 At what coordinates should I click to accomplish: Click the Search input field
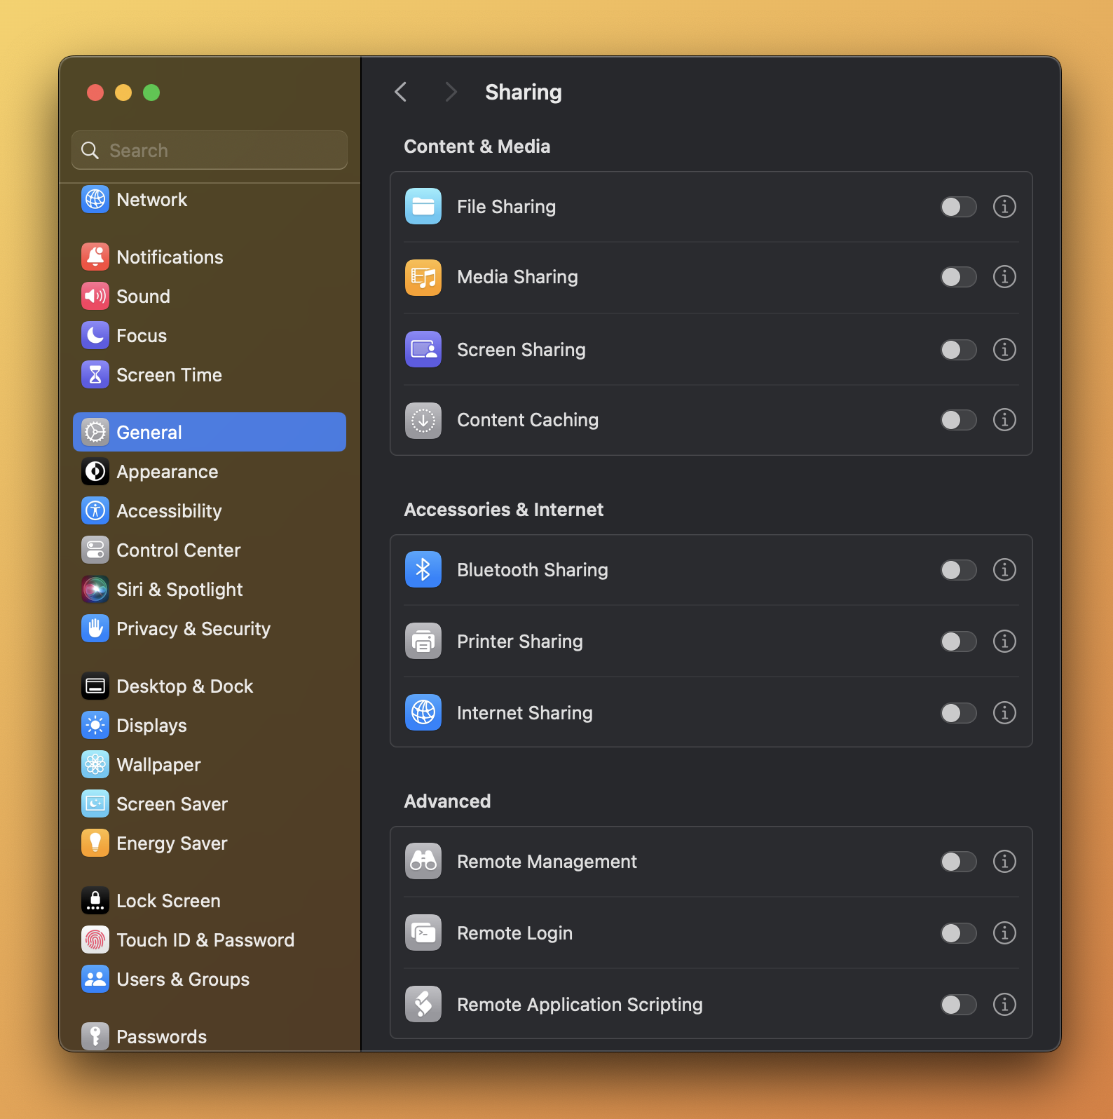[x=210, y=150]
